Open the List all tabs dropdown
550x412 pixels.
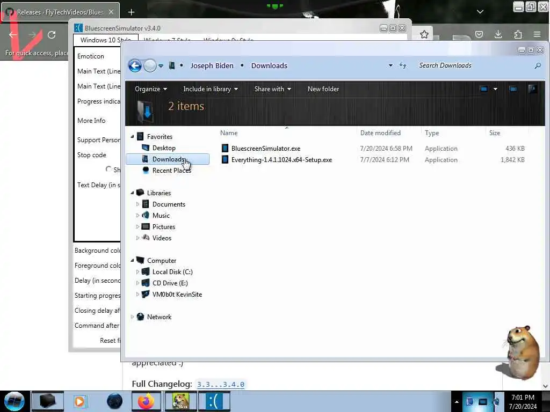(x=480, y=12)
